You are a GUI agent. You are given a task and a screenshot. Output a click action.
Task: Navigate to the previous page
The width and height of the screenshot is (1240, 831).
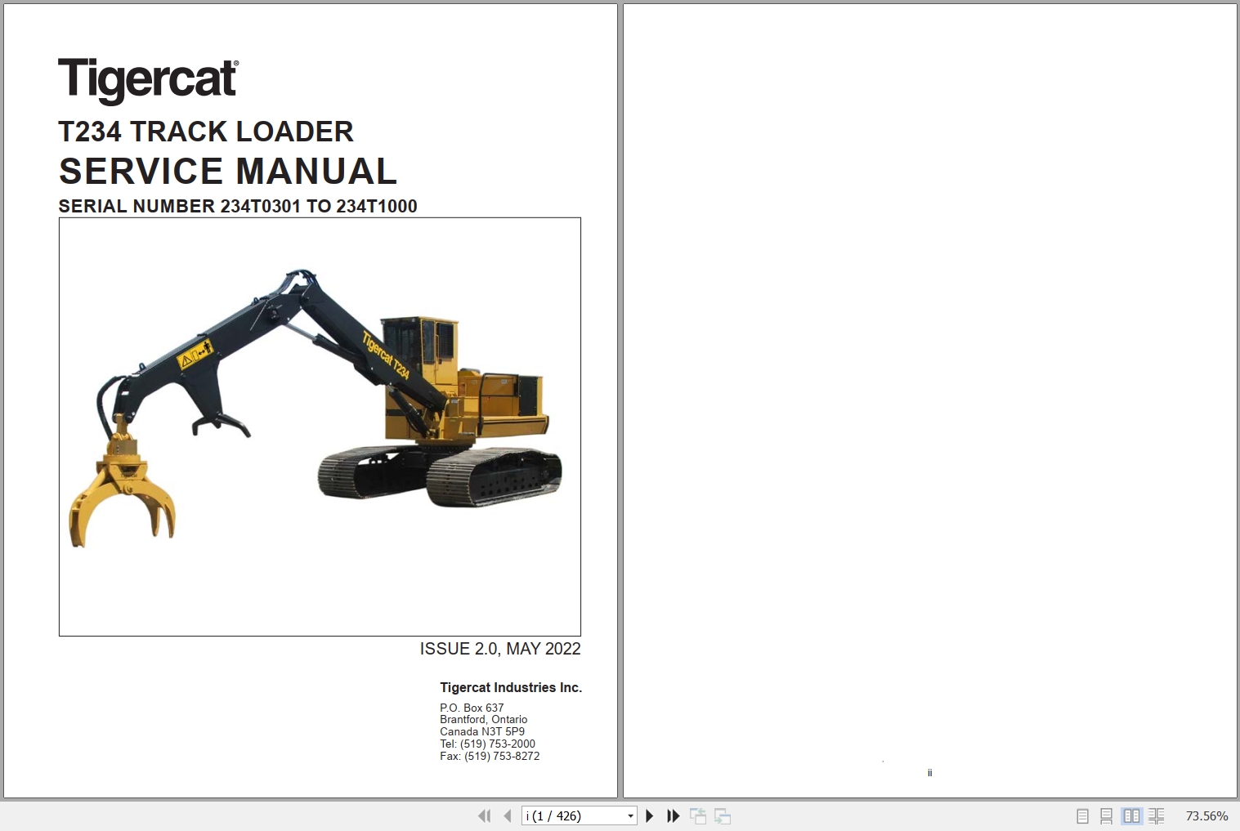point(507,815)
